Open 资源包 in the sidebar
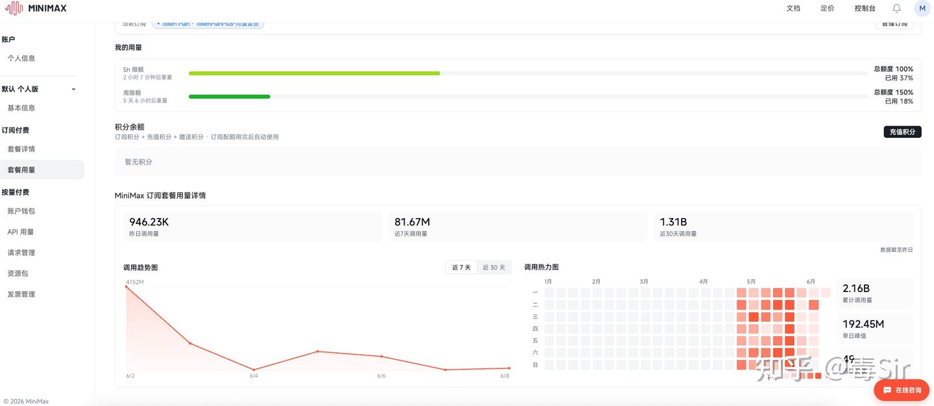The height and width of the screenshot is (406, 934). coord(18,273)
